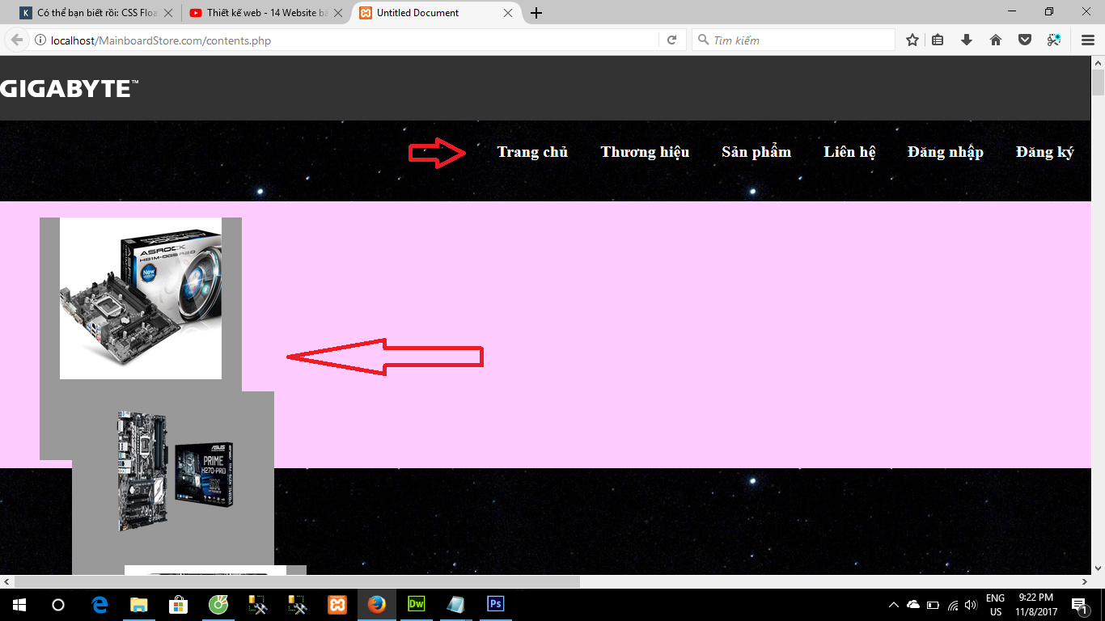Show bookmarks list icon

pyautogui.click(x=938, y=40)
